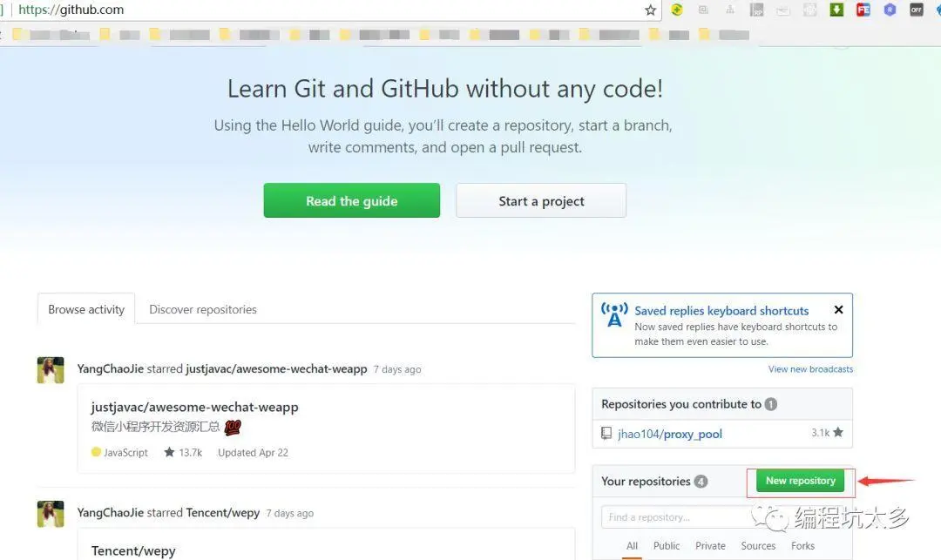
Task: Click the Repositories you contribute to heading
Action: tap(681, 404)
